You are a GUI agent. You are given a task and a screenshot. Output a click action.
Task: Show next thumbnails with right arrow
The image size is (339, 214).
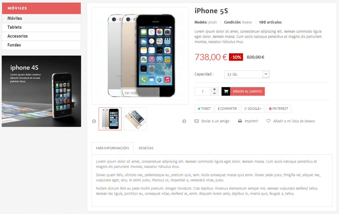[x=184, y=121]
